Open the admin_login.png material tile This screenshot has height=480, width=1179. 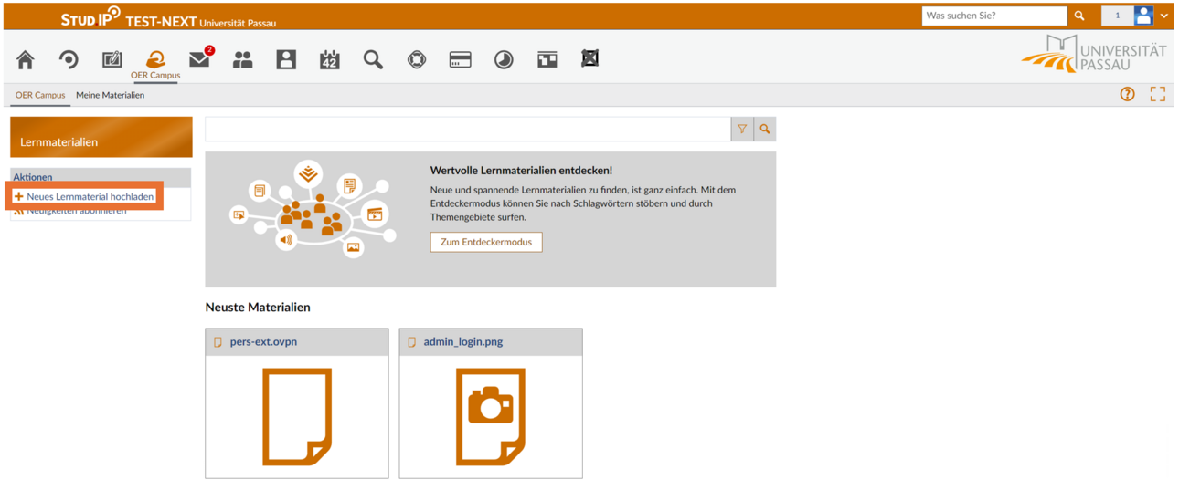(x=491, y=403)
